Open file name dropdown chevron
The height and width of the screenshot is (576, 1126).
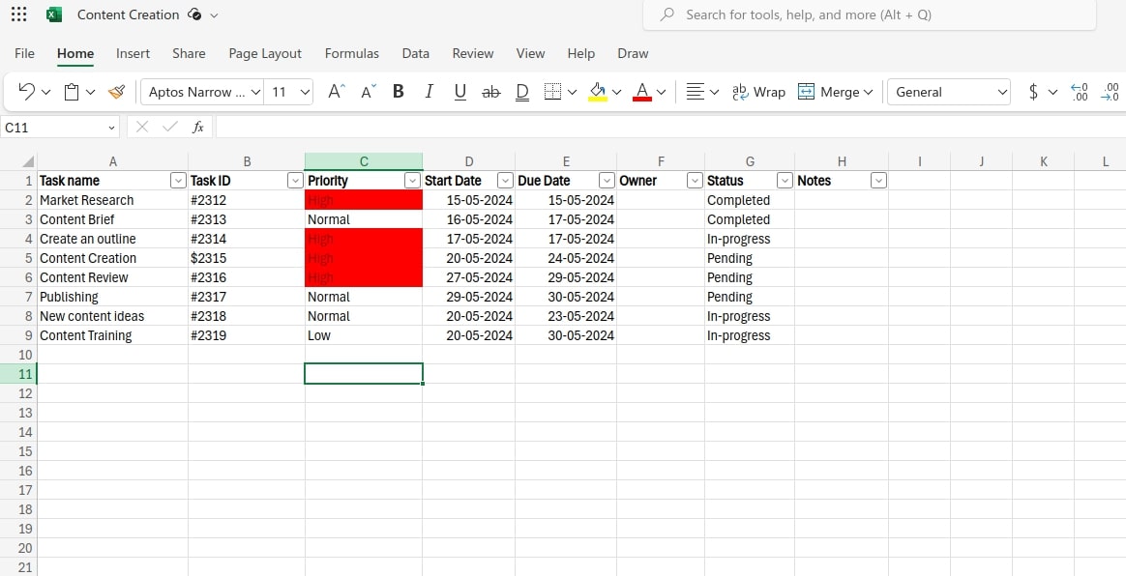coord(215,15)
